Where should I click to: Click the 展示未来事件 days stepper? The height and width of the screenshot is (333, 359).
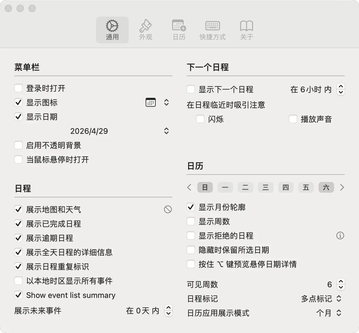tap(169, 311)
